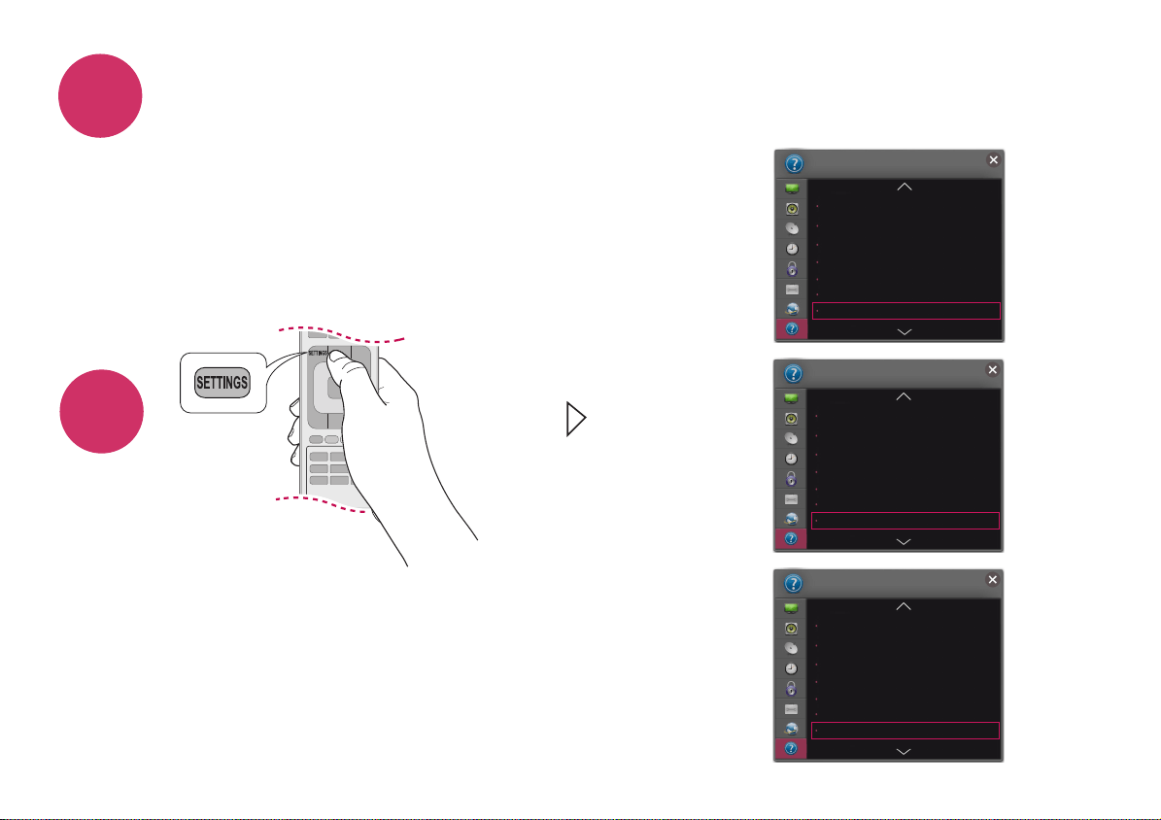Click the right-pointing triangle arrow
The image size is (1161, 820).
point(576,419)
